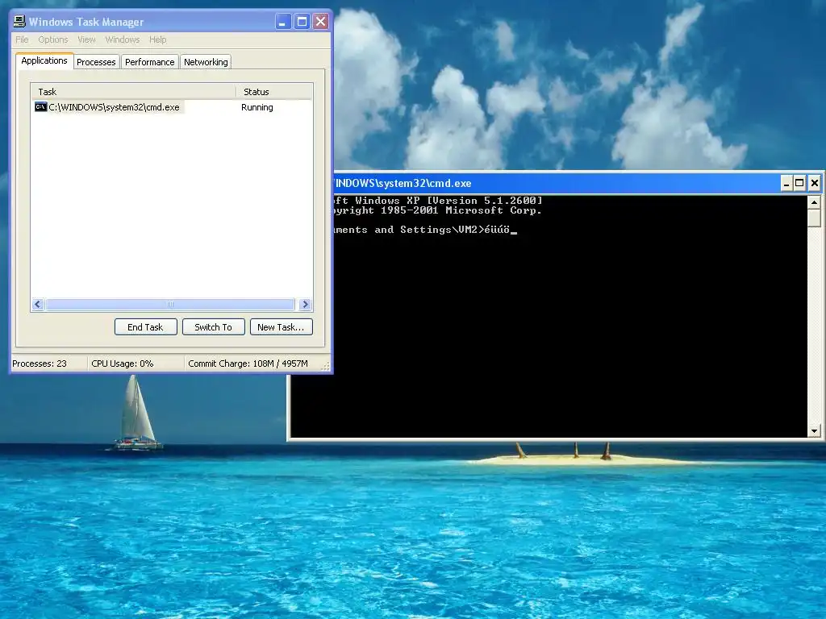
Task: Sort by the Task column header
Action: (x=133, y=92)
